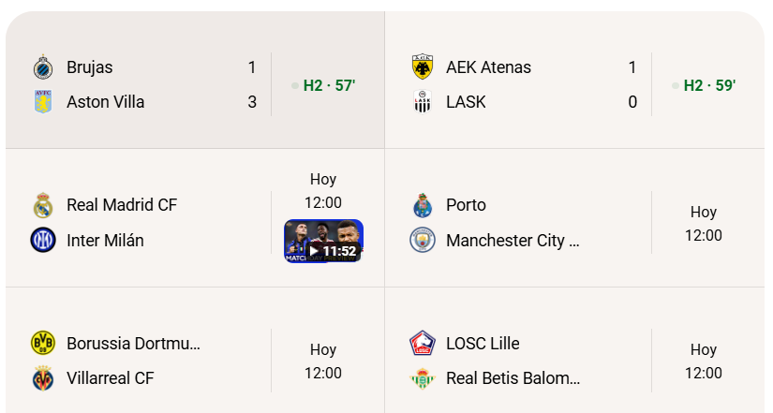Screen dimensions: 773x413
Task: Click the Brujas club crest
Action: (43, 67)
